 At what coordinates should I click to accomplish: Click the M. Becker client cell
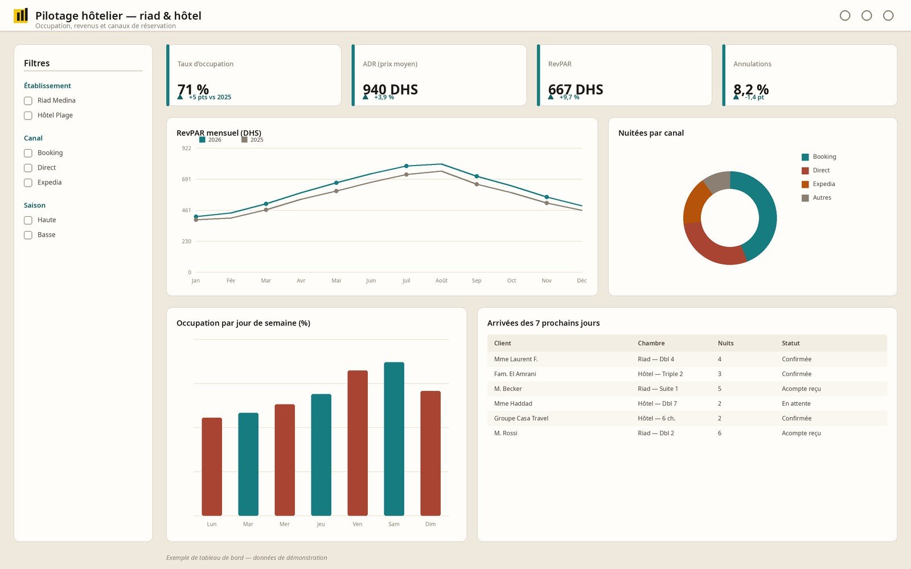pyautogui.click(x=508, y=389)
